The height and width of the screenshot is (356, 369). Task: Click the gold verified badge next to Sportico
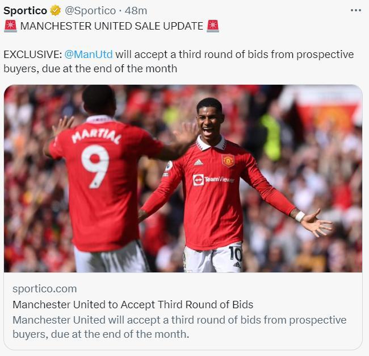point(56,11)
